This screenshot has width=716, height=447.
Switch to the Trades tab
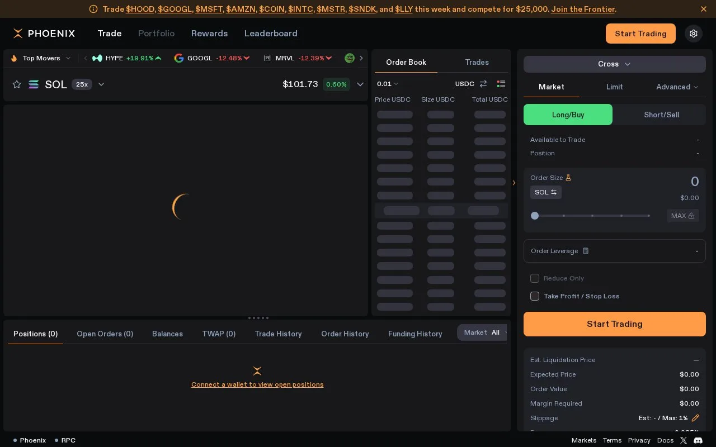coord(477,62)
